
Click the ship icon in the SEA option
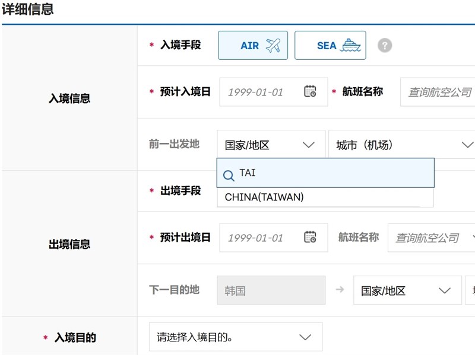[x=350, y=46]
